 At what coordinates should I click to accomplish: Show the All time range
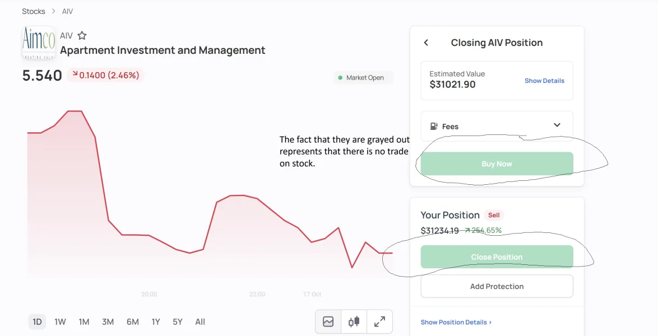click(x=200, y=321)
